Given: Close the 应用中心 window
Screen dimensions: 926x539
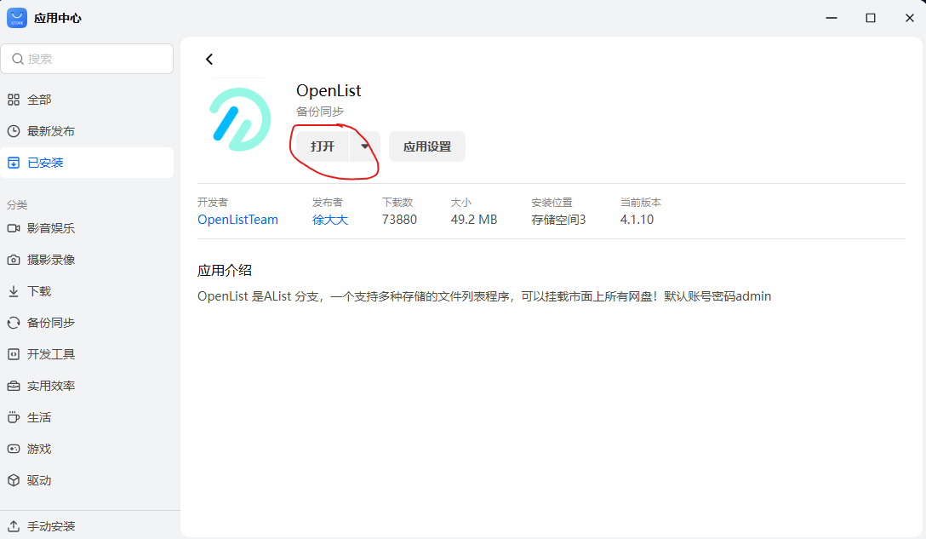Looking at the screenshot, I should point(910,18).
